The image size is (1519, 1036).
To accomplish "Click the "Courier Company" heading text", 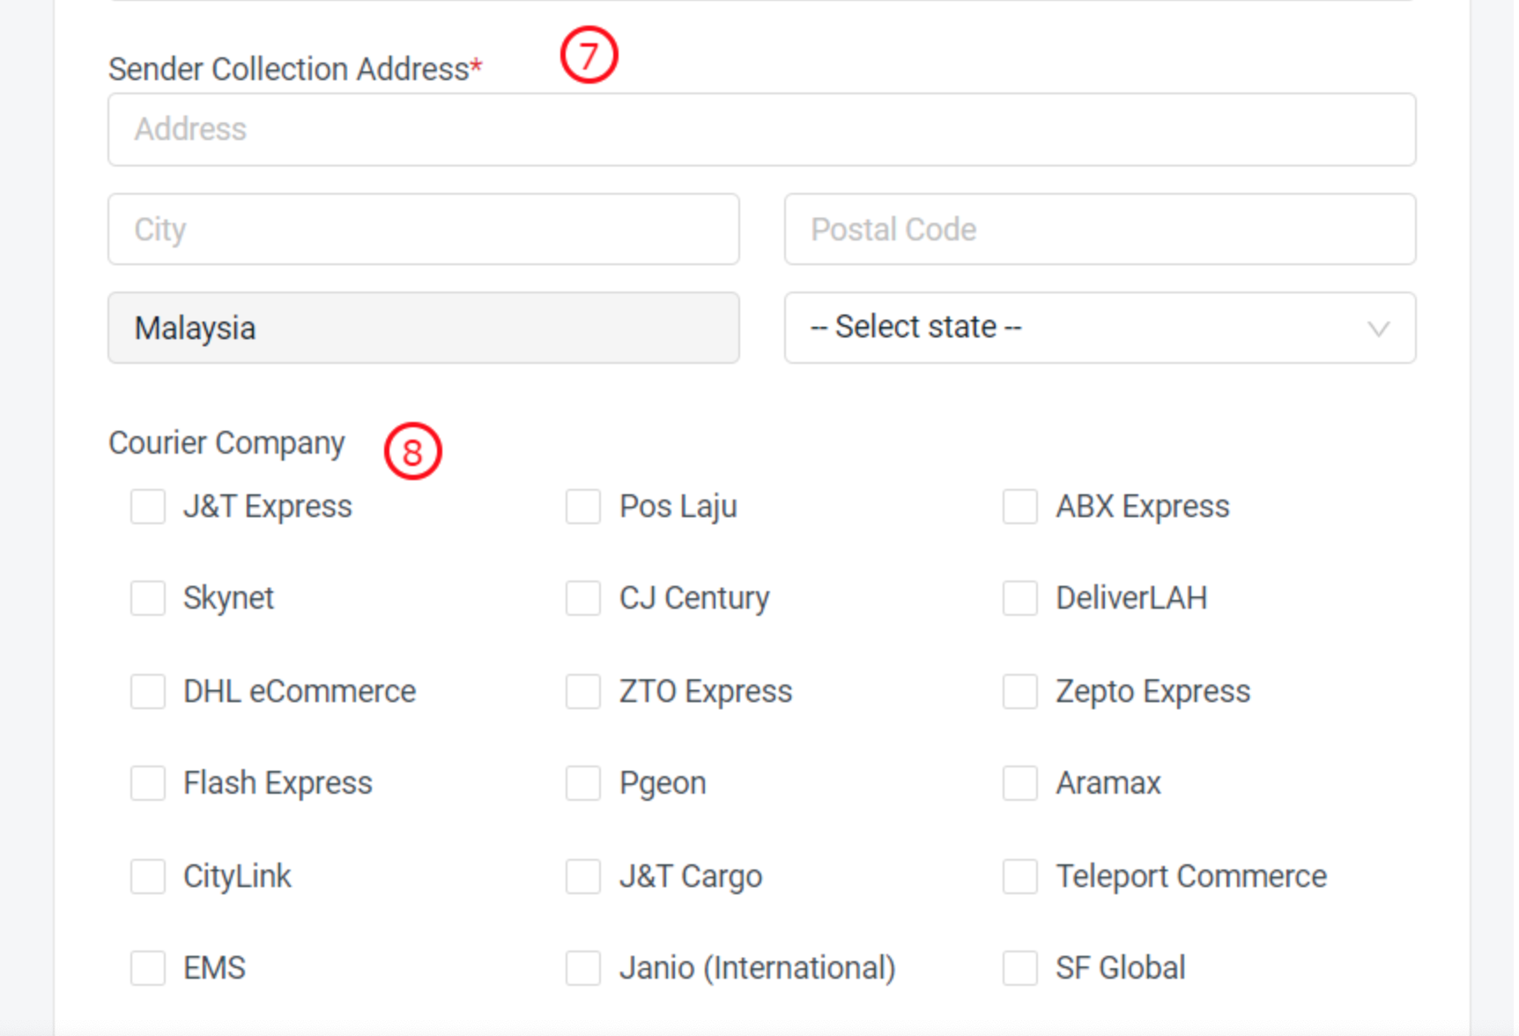I will [x=226, y=443].
